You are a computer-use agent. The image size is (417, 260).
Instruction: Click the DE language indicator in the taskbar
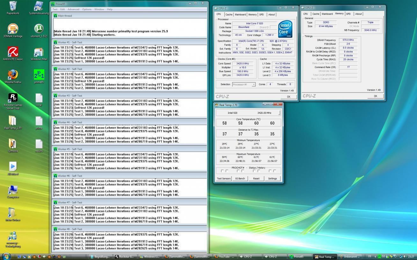(370, 257)
